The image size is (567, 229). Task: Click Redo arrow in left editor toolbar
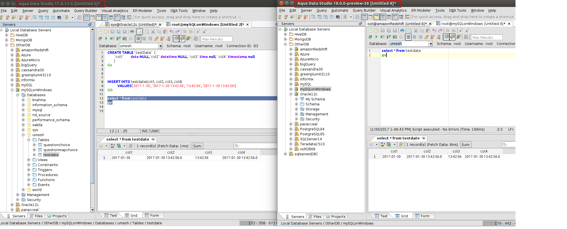177,32
